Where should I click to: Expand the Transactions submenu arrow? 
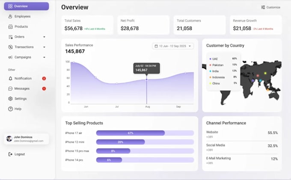44,47
